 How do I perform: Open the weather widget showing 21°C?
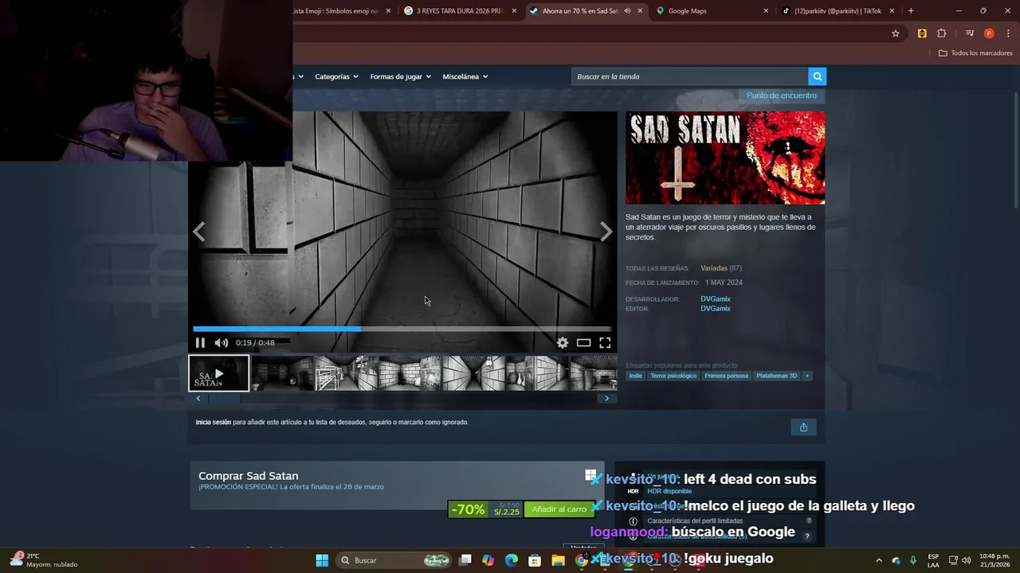click(x=43, y=560)
